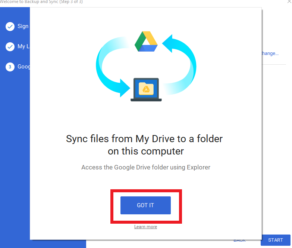Select the 'Sign' step label in sidebar
Image resolution: width=292 pixels, height=248 pixels.
23,26
